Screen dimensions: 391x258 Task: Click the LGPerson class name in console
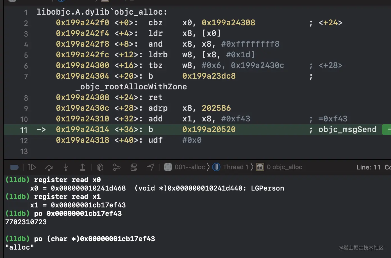[267, 188]
